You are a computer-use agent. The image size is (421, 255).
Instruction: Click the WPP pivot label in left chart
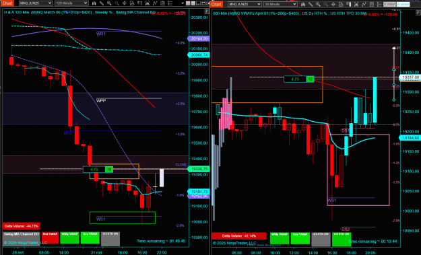101,101
